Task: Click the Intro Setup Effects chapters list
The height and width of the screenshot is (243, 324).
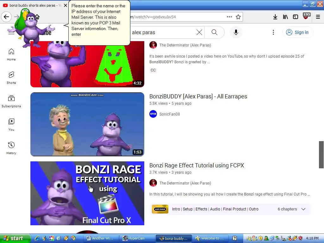Action: pos(215,209)
